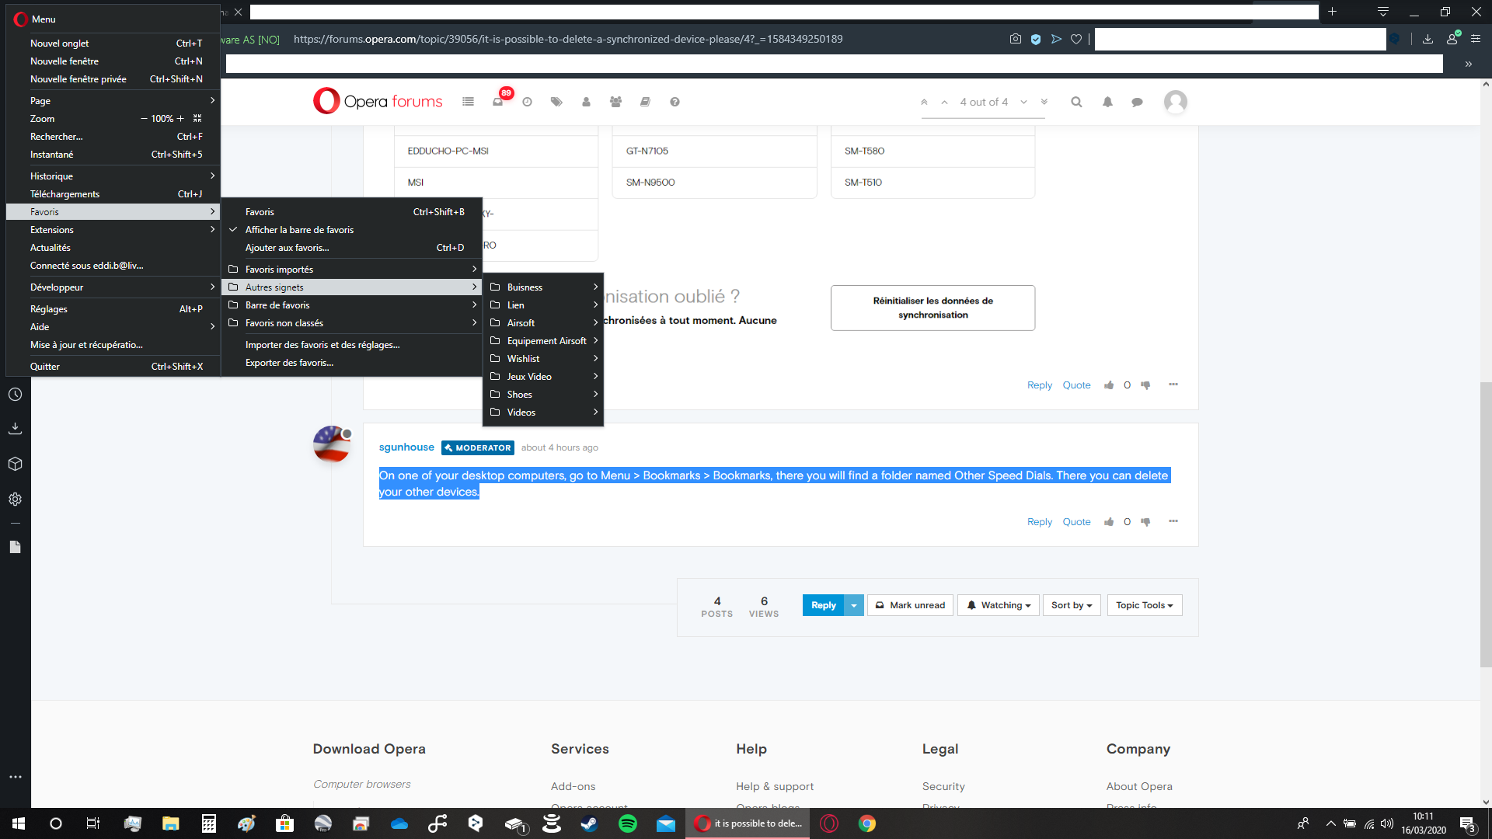The width and height of the screenshot is (1492, 839).
Task: Click the page vertical scrollbar
Action: [1486, 524]
